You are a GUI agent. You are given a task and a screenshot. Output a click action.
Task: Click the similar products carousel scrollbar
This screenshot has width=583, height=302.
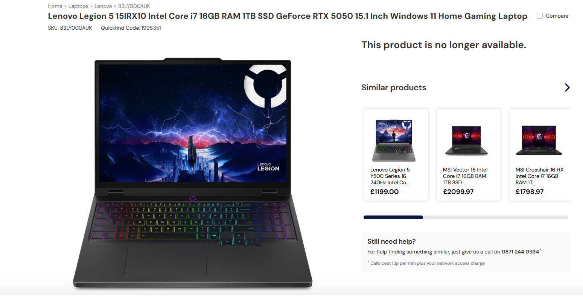coord(466,217)
